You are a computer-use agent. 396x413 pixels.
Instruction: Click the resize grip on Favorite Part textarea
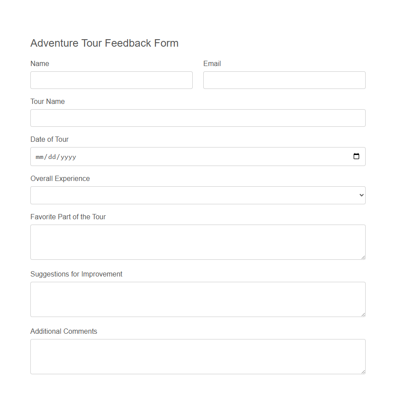click(x=363, y=258)
